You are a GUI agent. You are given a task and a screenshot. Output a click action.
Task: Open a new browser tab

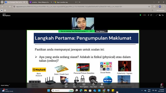point(80,2)
